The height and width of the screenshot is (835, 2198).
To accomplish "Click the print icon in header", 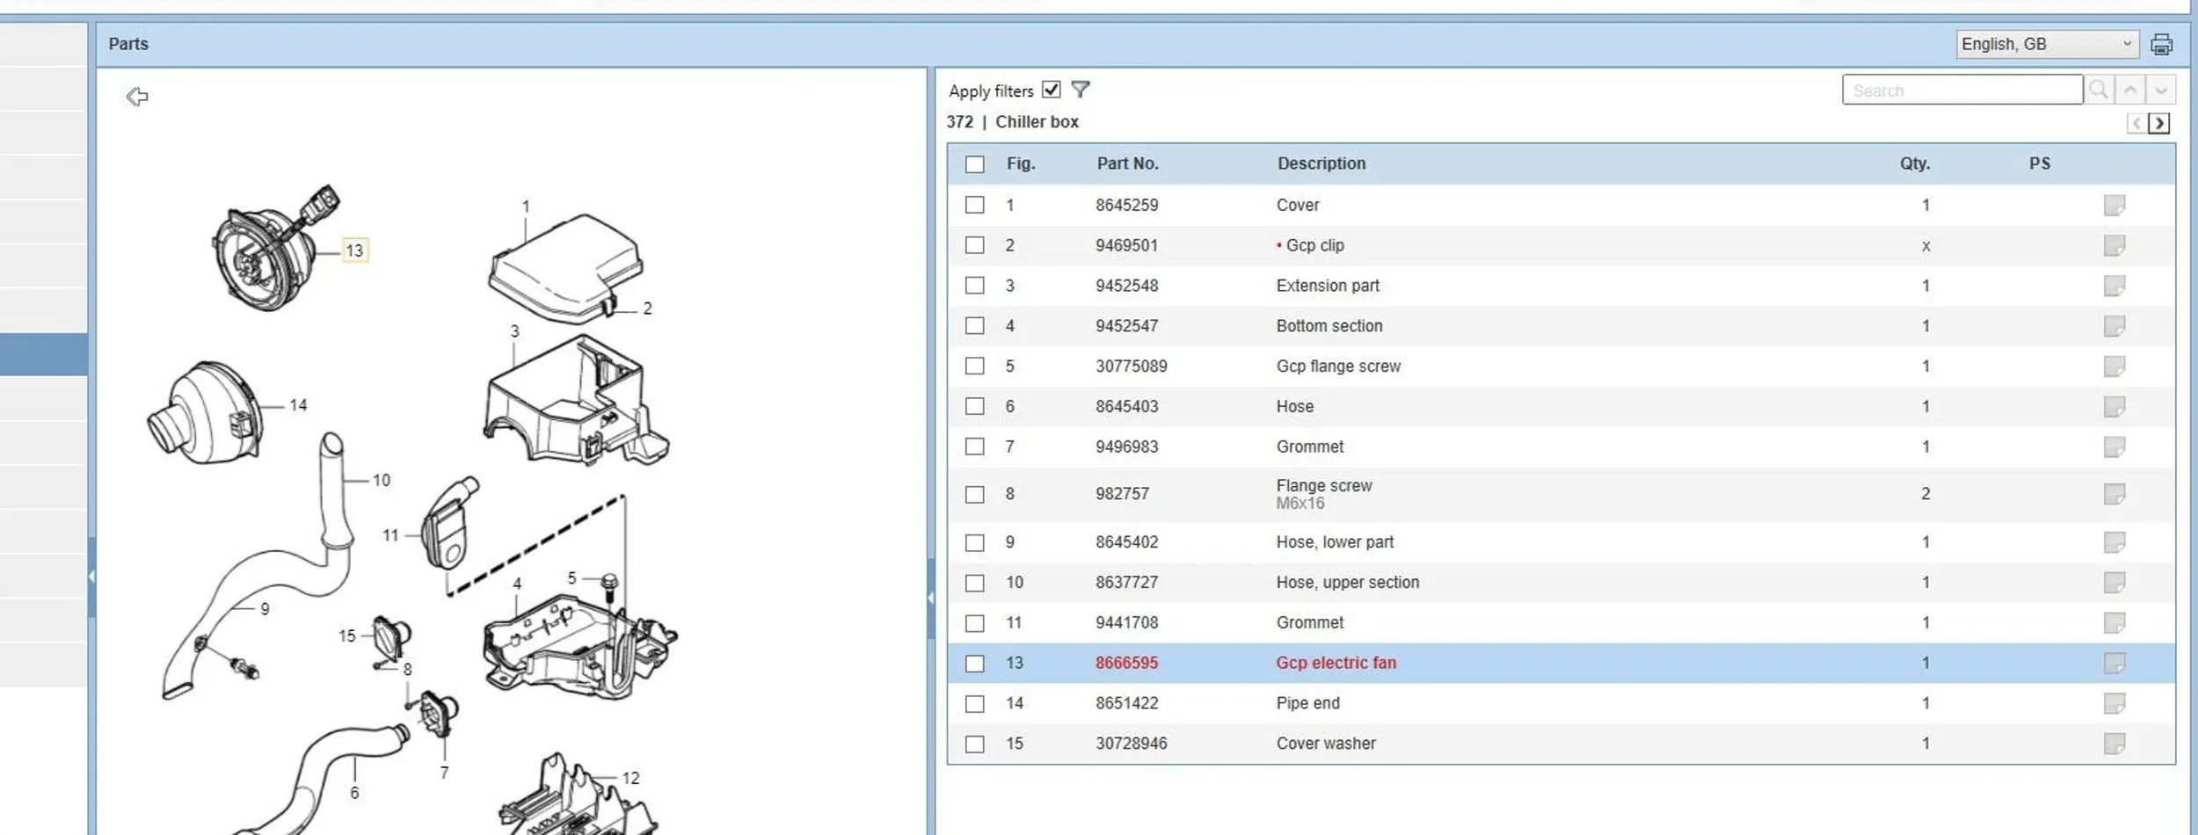I will tap(2161, 44).
